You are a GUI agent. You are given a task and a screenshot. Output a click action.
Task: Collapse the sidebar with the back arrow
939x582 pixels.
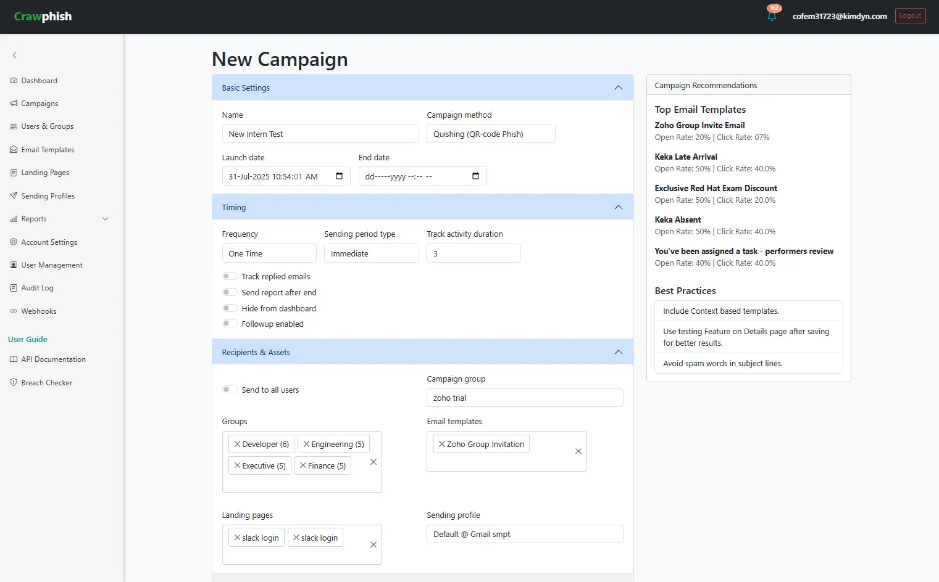point(14,55)
